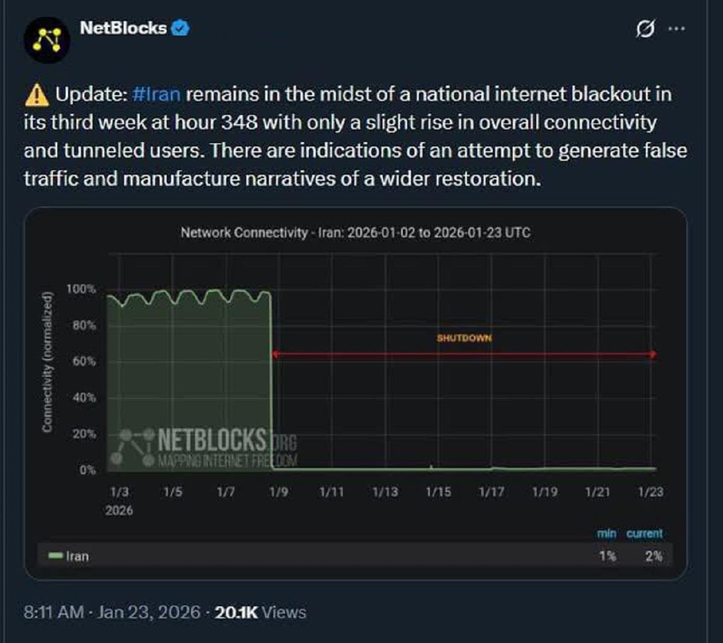This screenshot has width=723, height=643.
Task: Click the red shutdown arrow's right end
Action: 653,355
